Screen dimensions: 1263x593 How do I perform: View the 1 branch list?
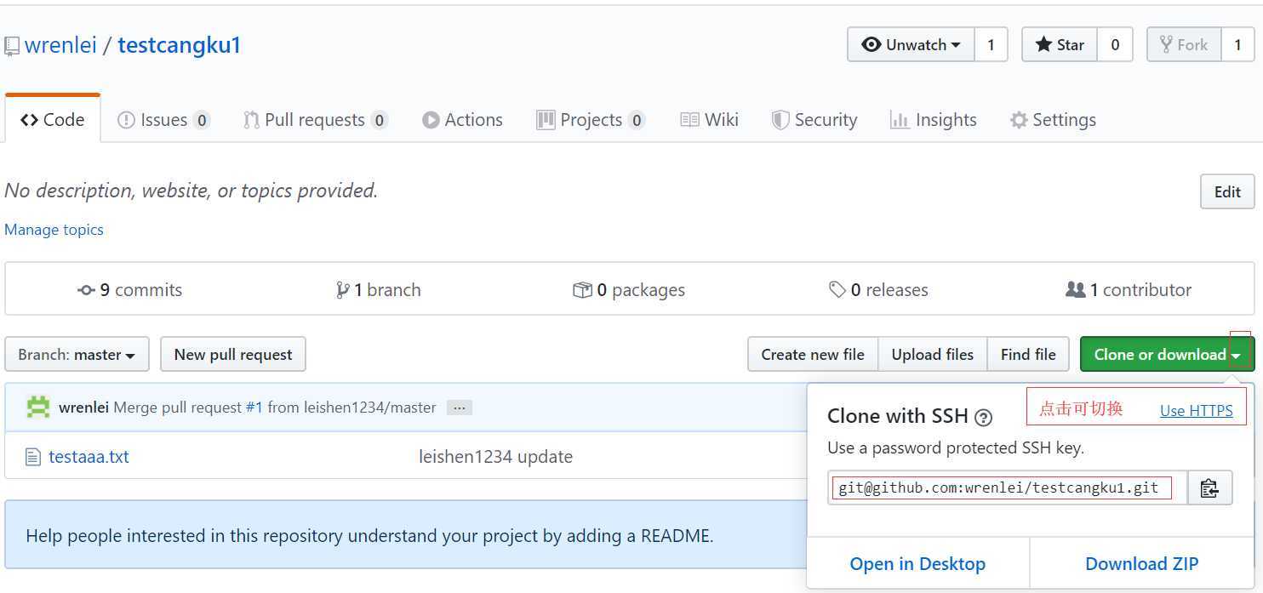(378, 290)
